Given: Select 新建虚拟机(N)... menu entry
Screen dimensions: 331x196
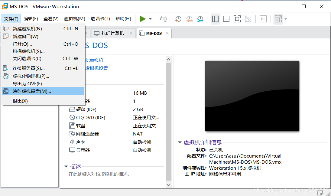Looking at the screenshot, I should coord(43,28).
